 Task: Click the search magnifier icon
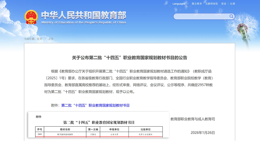pos(231,16)
